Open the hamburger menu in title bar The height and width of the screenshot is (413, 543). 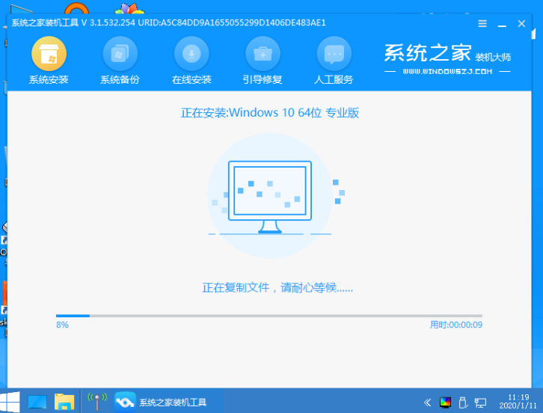483,22
